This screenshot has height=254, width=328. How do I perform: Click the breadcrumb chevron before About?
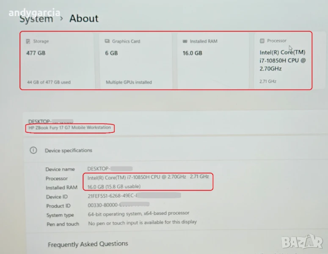coord(61,19)
